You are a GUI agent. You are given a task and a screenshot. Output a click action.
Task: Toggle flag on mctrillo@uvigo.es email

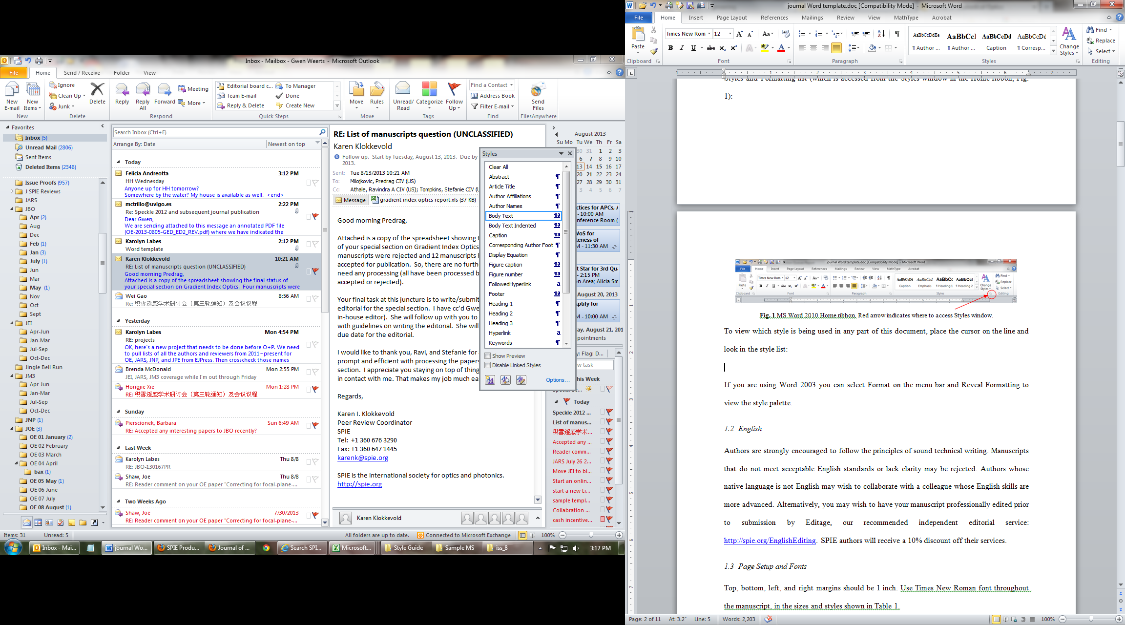(x=315, y=216)
